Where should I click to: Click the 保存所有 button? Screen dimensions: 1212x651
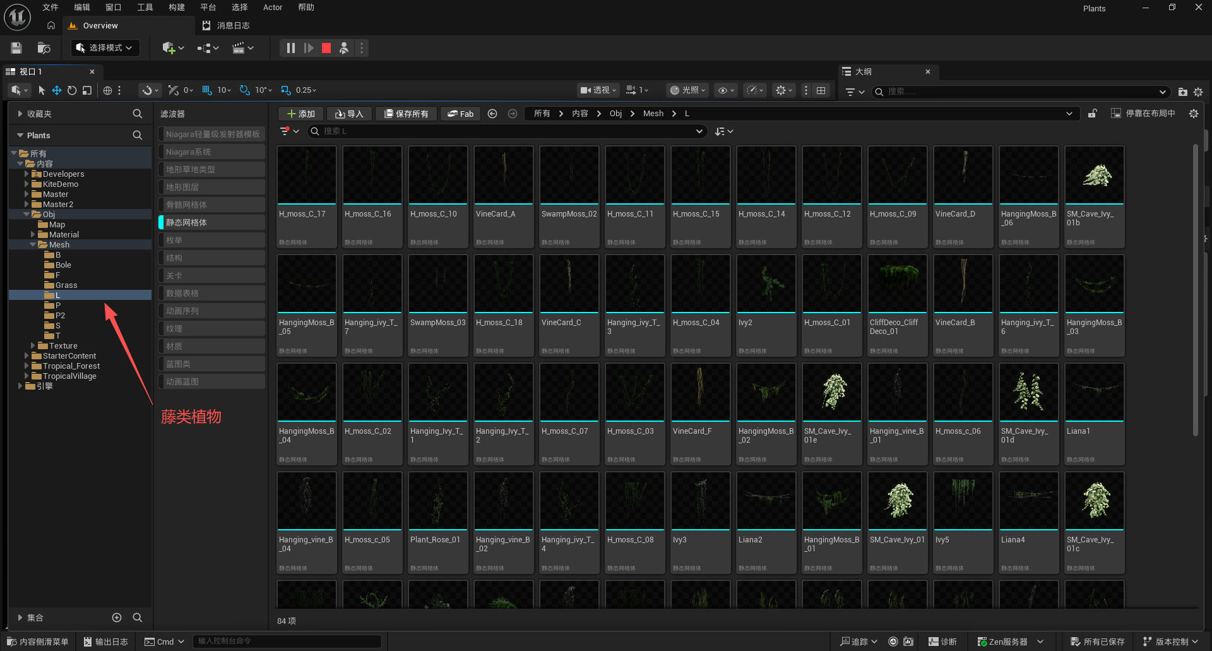click(x=407, y=114)
